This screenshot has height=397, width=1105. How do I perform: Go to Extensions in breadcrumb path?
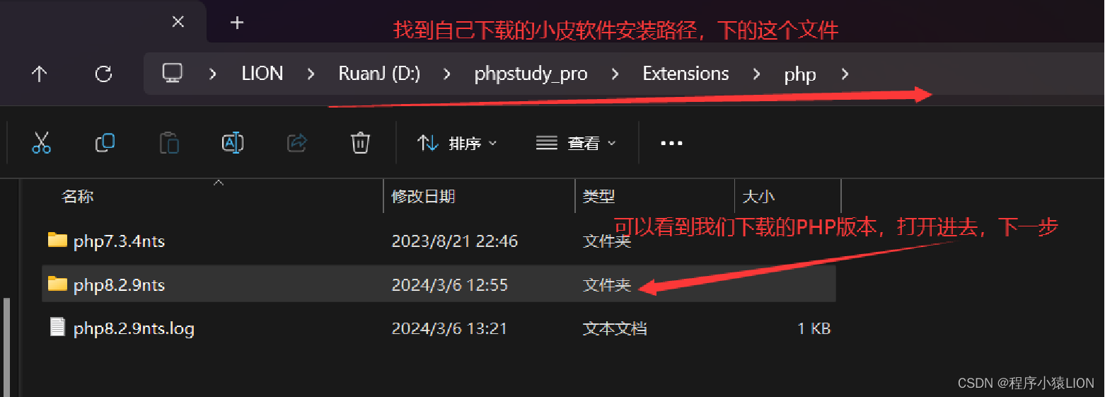coord(685,74)
